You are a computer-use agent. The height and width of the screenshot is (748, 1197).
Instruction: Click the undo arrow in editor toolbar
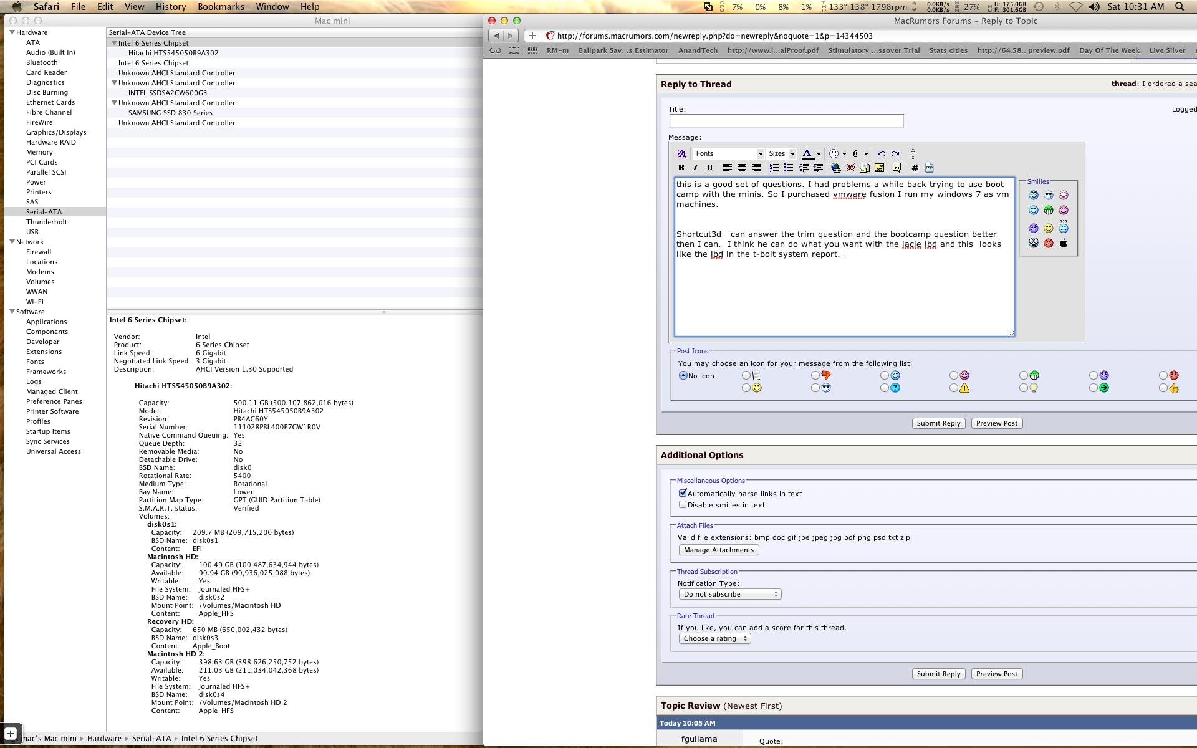pyautogui.click(x=881, y=153)
